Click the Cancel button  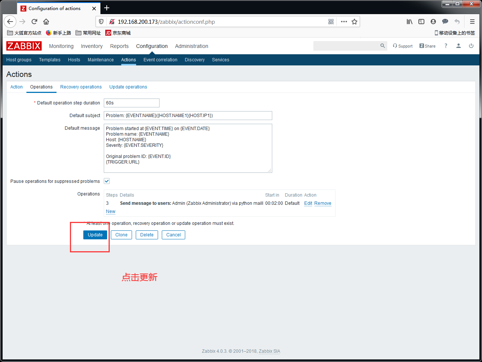pyautogui.click(x=173, y=235)
